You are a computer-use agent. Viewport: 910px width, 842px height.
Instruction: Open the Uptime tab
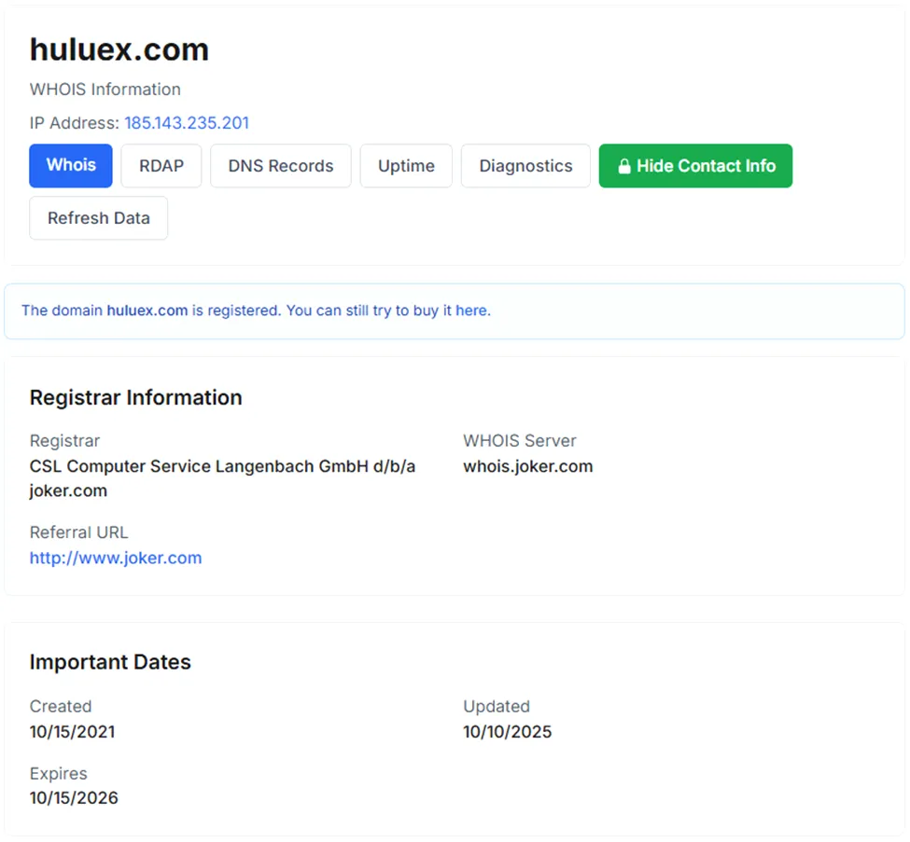tap(406, 166)
